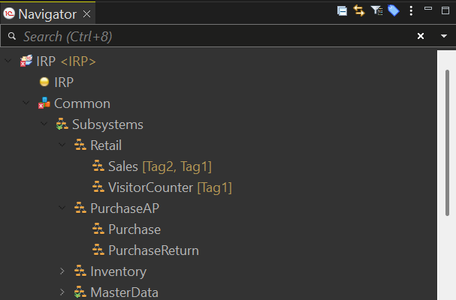Minimize the Navigator panel
This screenshot has width=456, height=300.
(x=428, y=9)
